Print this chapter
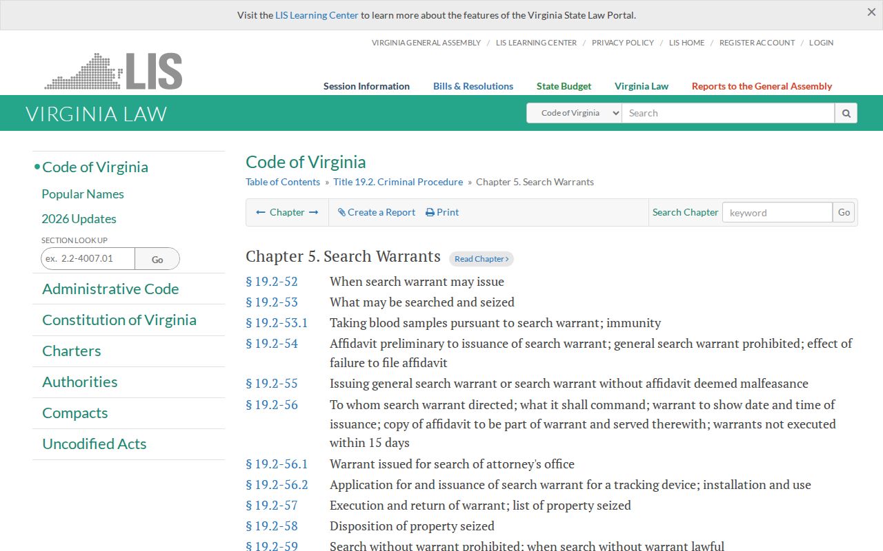 442,212
